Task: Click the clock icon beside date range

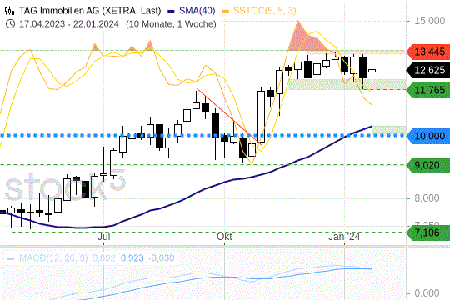Action: coord(10,23)
